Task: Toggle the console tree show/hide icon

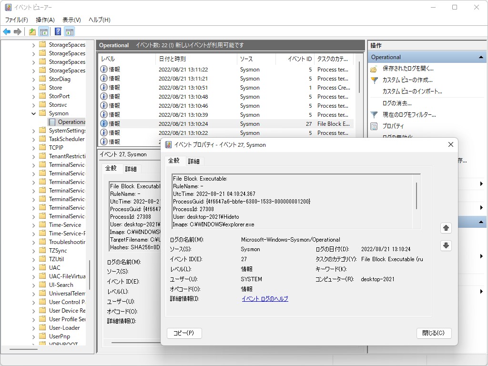Action: pyautogui.click(x=43, y=32)
